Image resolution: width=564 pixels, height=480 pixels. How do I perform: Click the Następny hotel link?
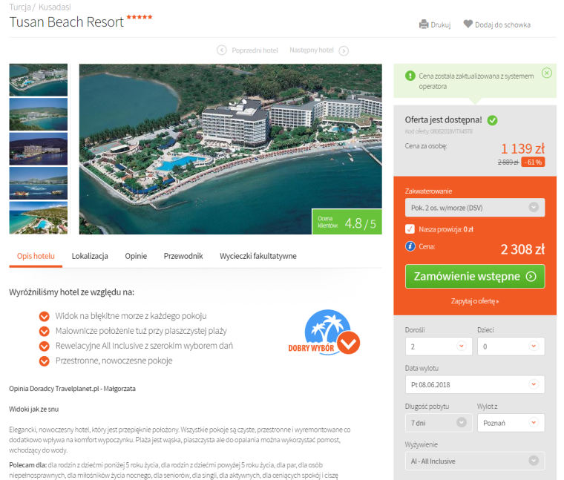(x=312, y=50)
